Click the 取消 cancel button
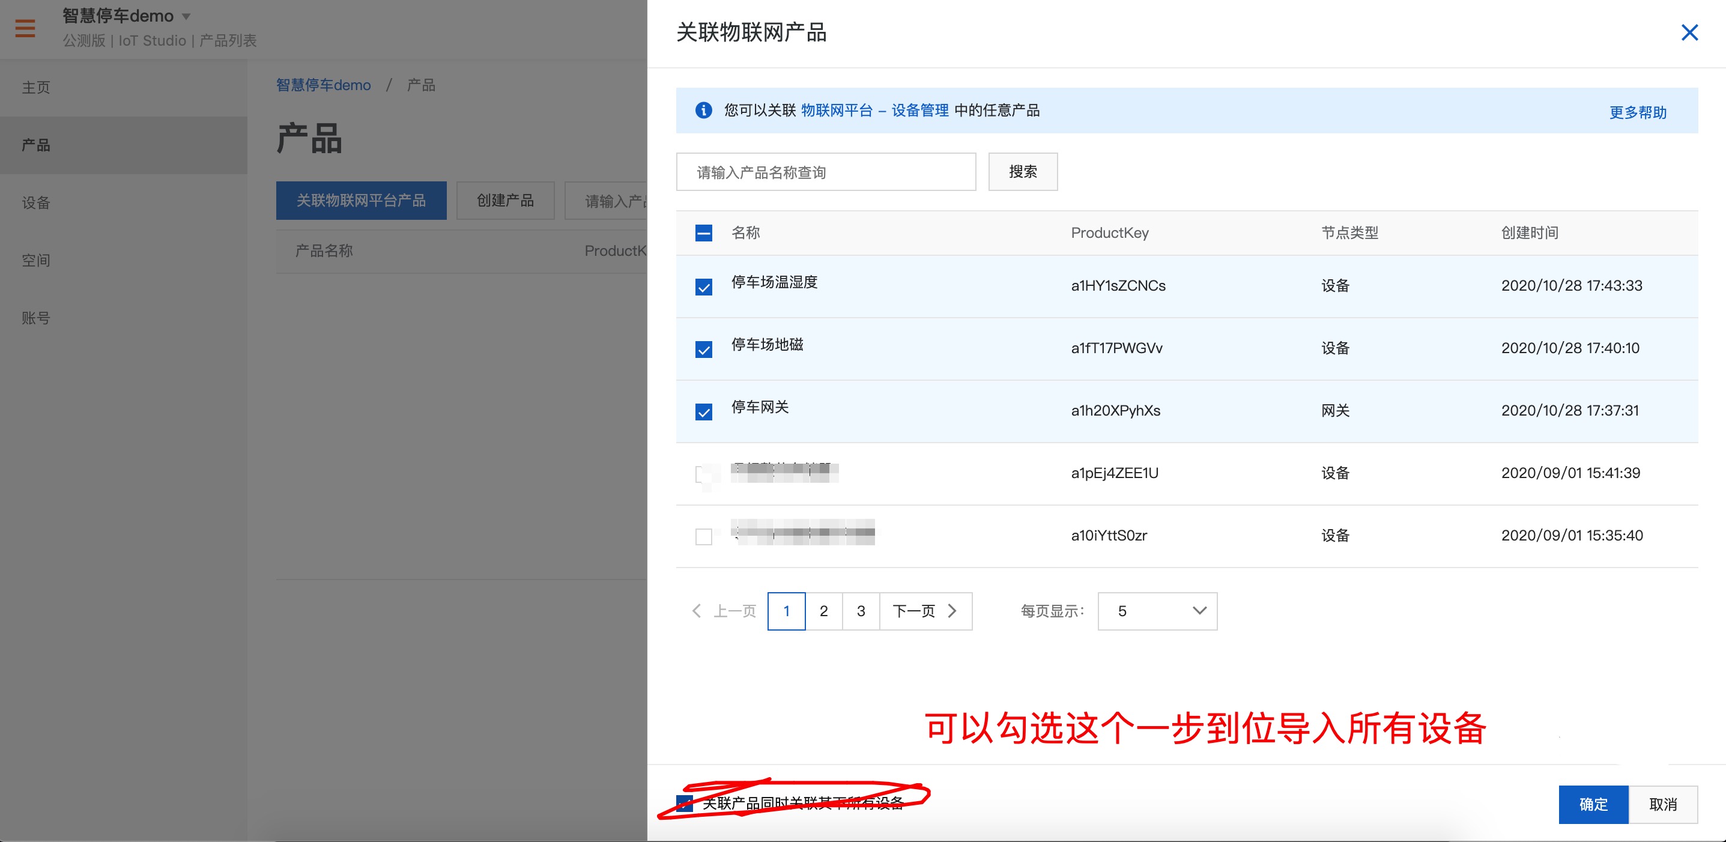Screen dimensions: 1726x842 [1662, 804]
